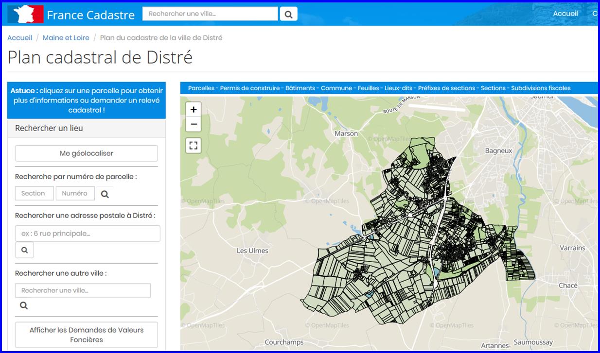Open the 'Maine et Loire' breadcrumb link
This screenshot has height=353, width=600.
(x=66, y=38)
